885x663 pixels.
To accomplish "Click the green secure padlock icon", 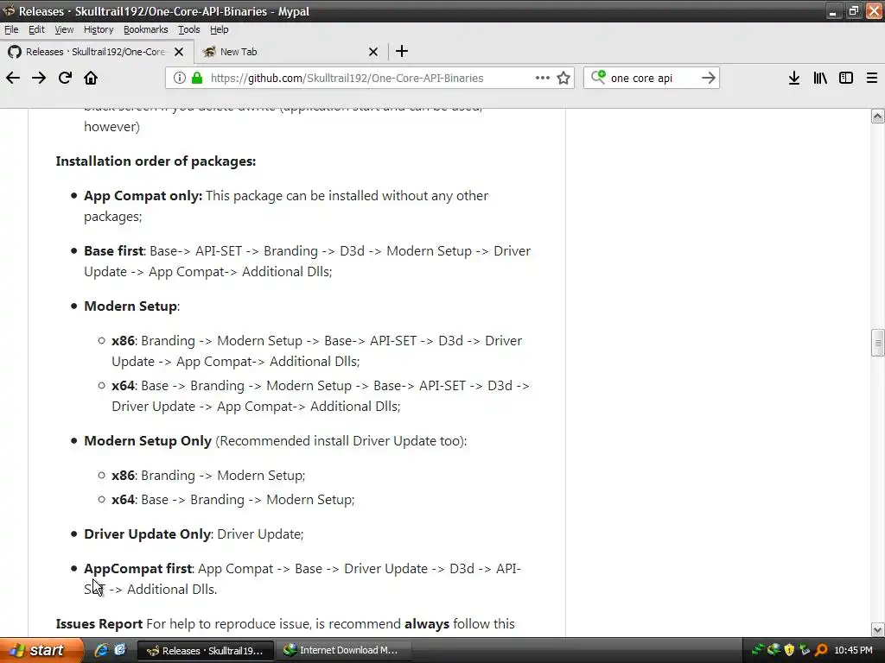I will [x=197, y=78].
